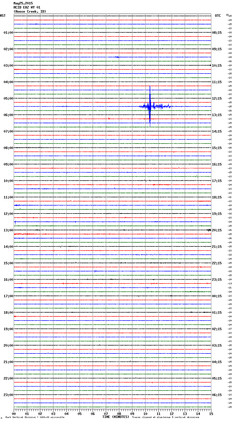Select the 01:00 MST time label

tap(8, 33)
